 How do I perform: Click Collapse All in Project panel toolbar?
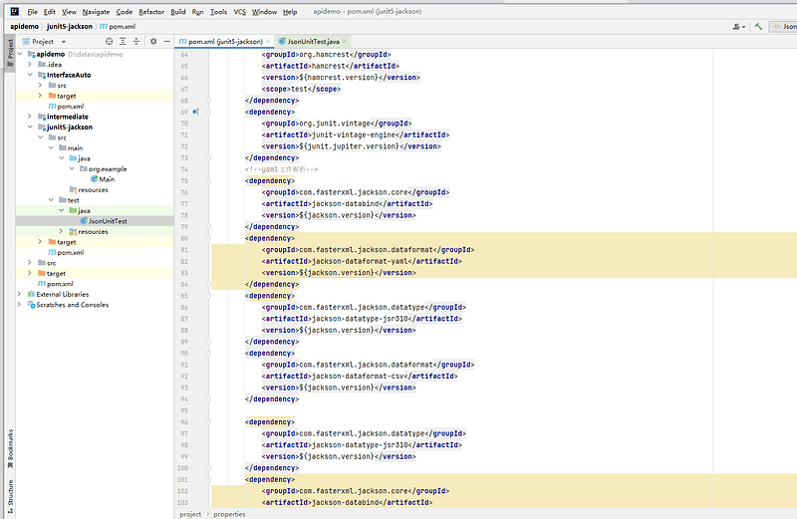pos(135,41)
